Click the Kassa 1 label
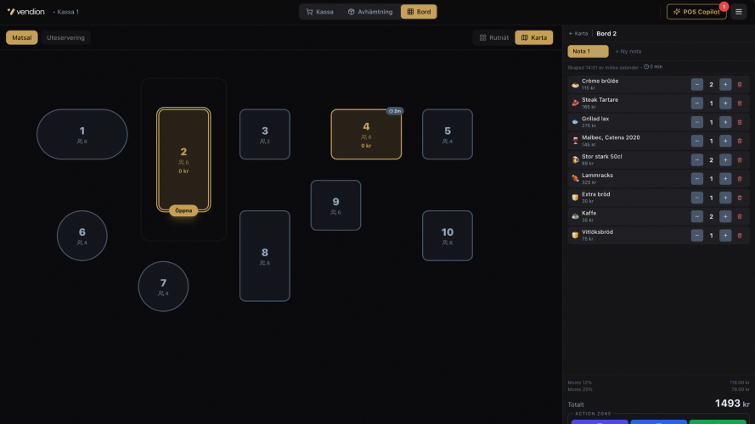The image size is (755, 424). click(x=67, y=12)
